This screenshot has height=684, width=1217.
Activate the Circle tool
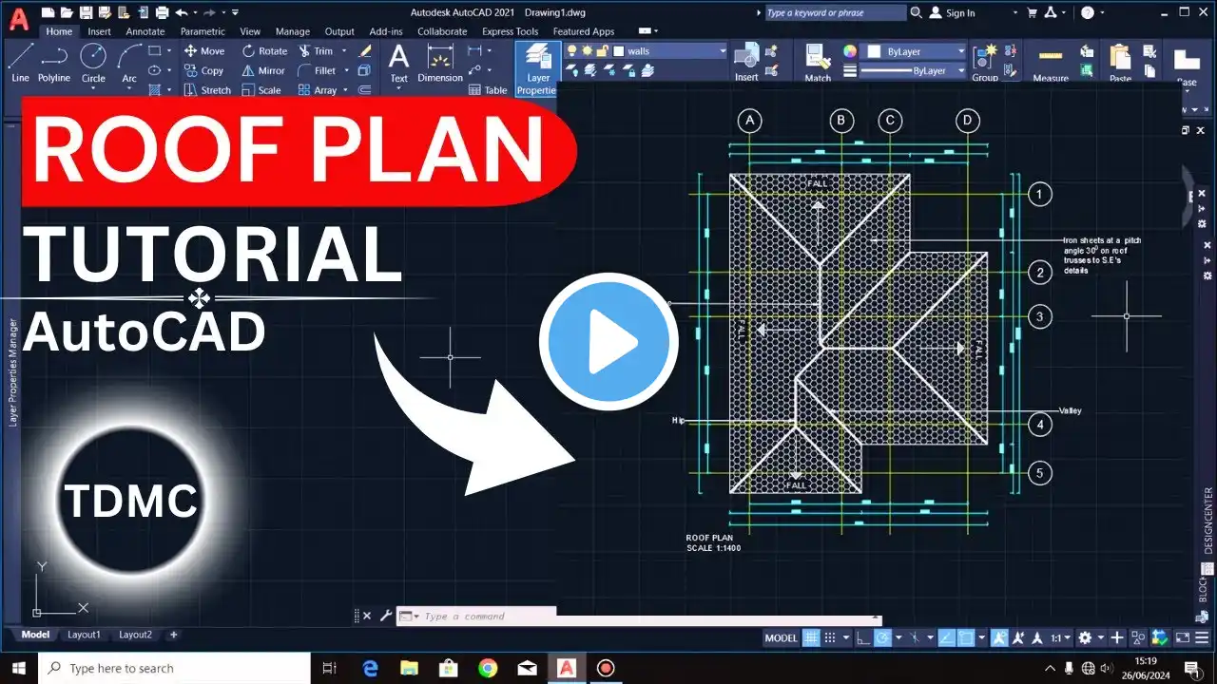[x=93, y=63]
